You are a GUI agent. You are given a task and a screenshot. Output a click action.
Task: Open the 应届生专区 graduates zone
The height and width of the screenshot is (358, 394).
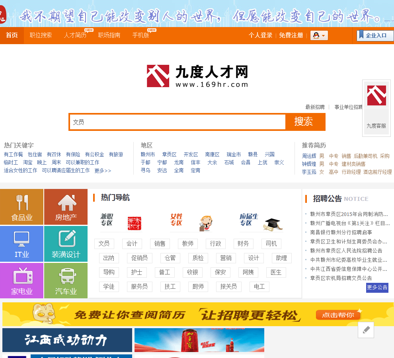261,222
